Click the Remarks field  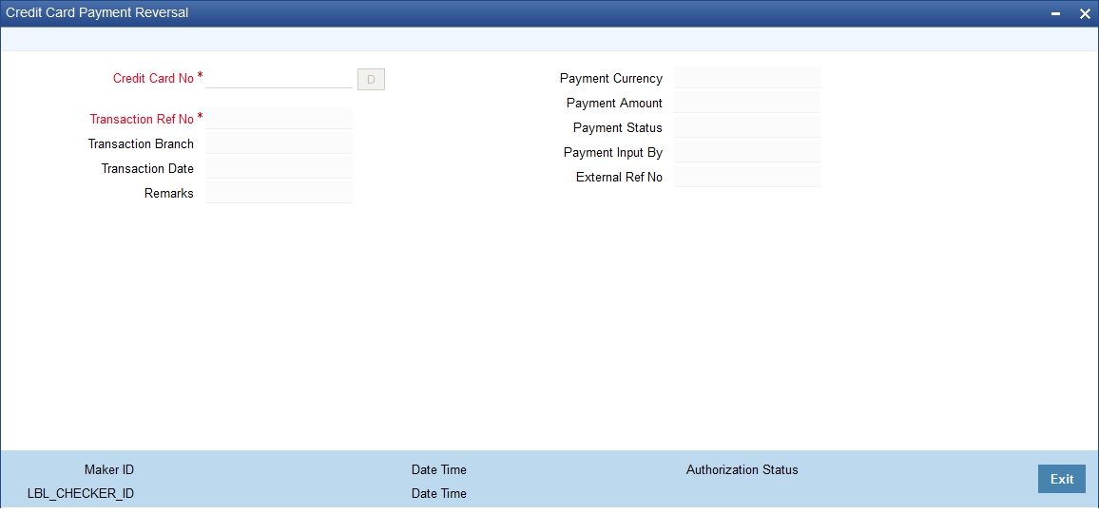coord(279,193)
